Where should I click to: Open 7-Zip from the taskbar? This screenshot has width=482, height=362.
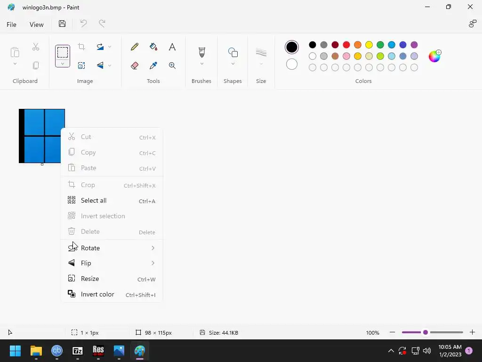(78, 351)
